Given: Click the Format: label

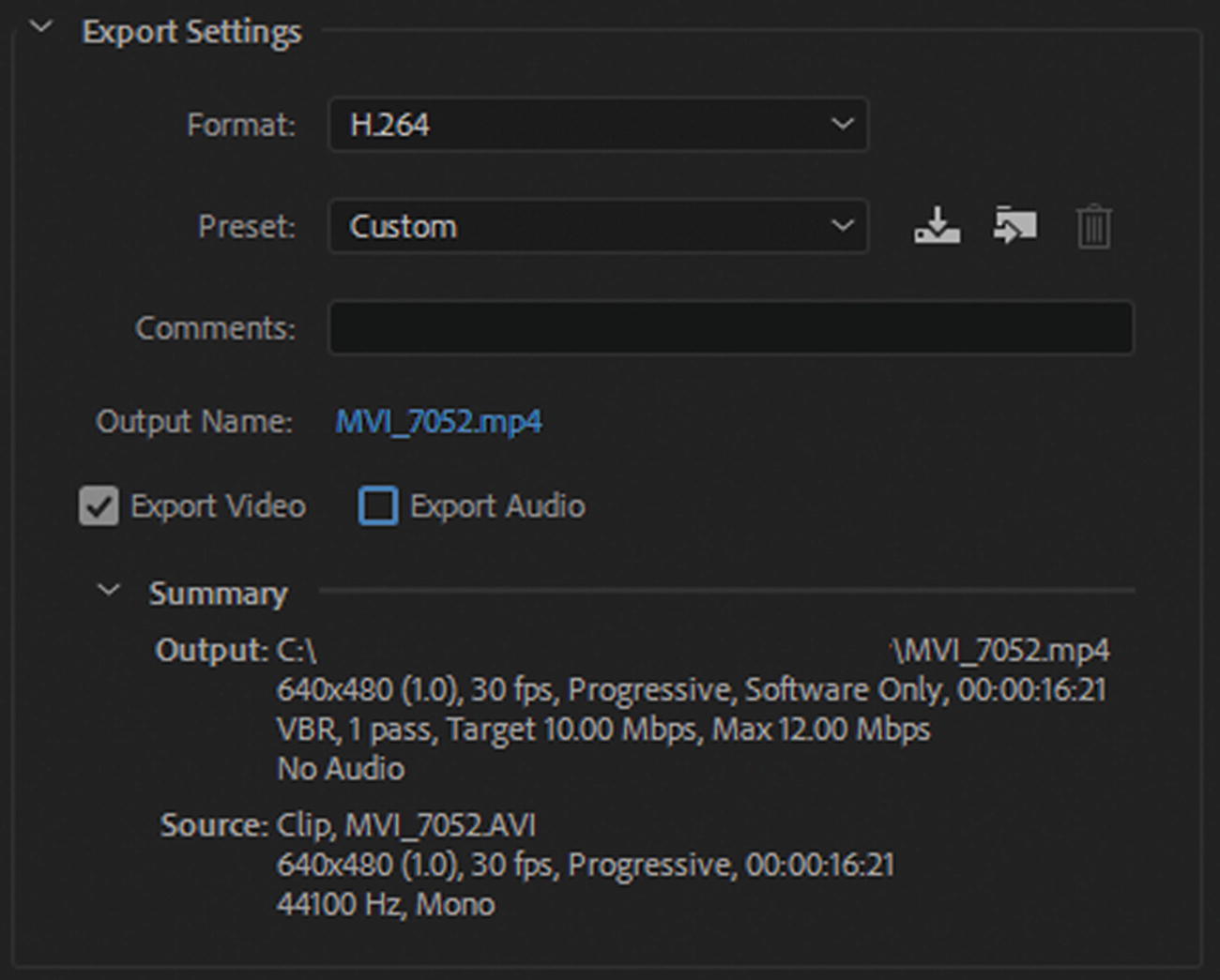Looking at the screenshot, I should (x=240, y=125).
